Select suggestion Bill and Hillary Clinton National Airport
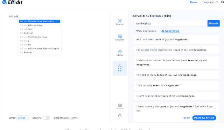The image size is (224, 130). point(40,48)
